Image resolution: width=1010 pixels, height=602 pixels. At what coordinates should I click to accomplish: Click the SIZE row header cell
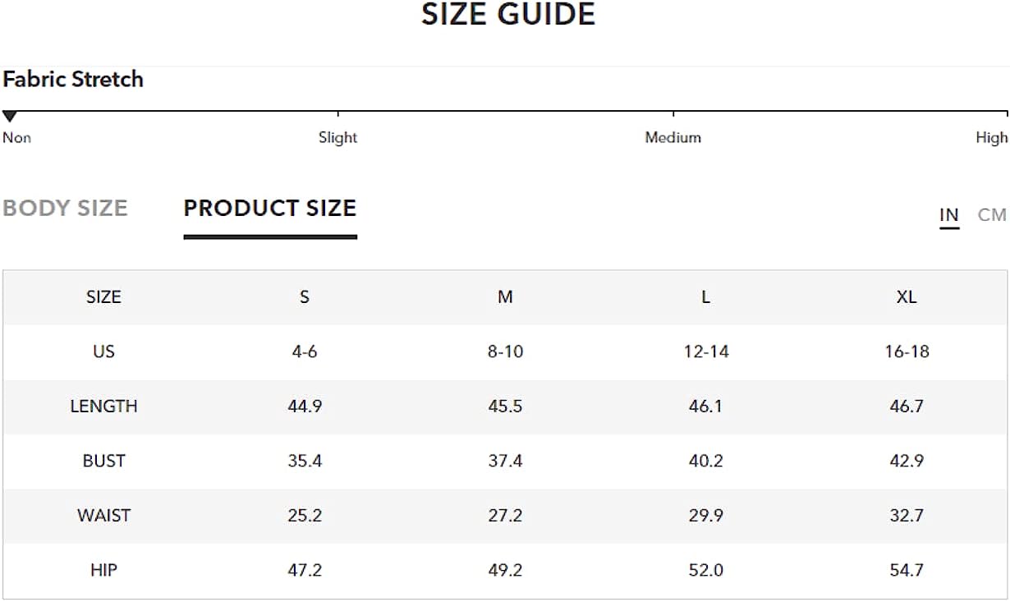pyautogui.click(x=103, y=297)
